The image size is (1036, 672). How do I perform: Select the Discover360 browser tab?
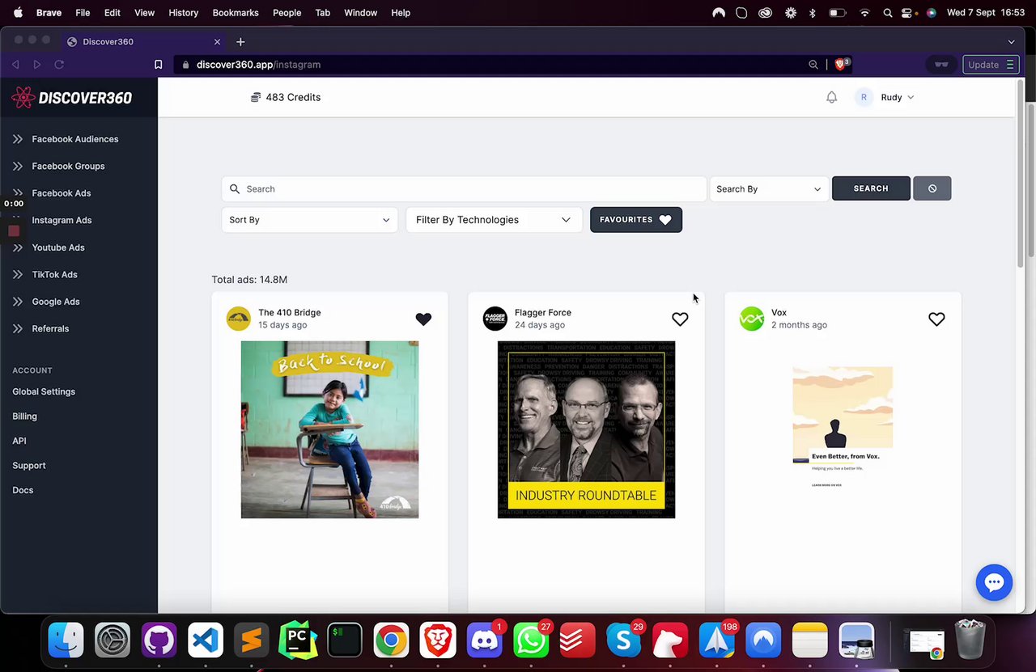tap(144, 41)
